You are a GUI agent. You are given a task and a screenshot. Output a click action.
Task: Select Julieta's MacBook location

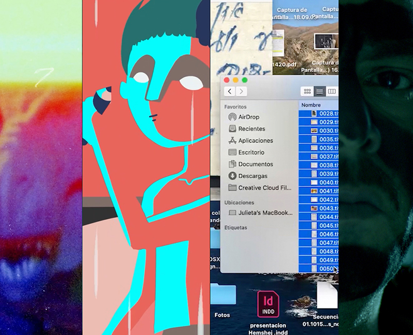pos(260,213)
